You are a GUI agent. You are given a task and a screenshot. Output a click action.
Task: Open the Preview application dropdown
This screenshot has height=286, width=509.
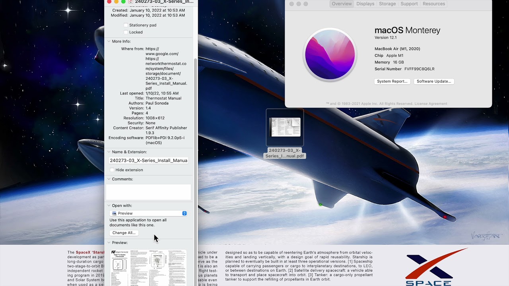tap(148, 213)
